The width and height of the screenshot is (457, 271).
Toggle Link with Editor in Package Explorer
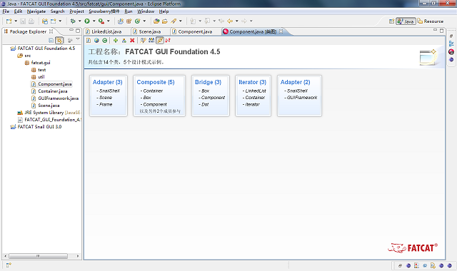tap(59, 40)
